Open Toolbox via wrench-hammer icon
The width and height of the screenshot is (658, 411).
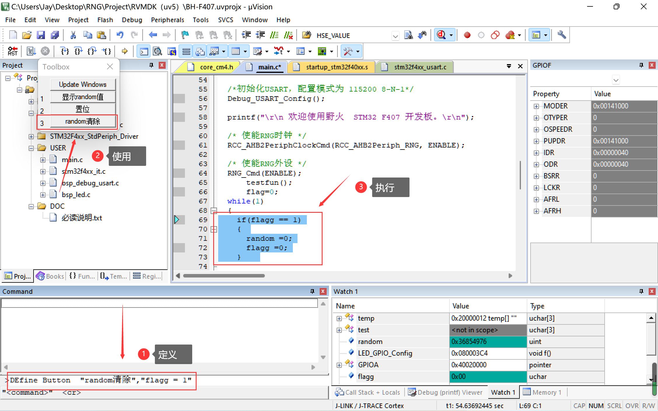coord(348,51)
